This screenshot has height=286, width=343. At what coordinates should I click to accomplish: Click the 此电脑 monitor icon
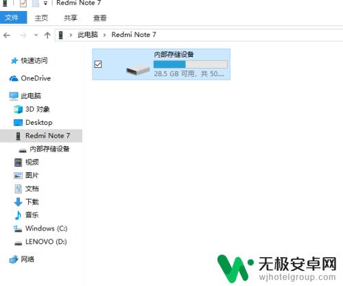pyautogui.click(x=14, y=96)
